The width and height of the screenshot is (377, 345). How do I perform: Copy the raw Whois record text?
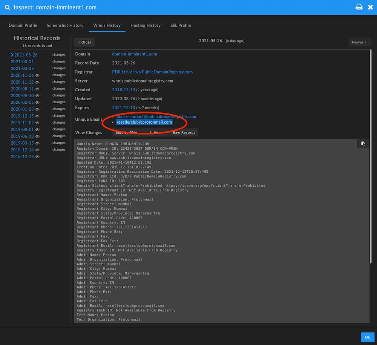pyautogui.click(x=363, y=144)
